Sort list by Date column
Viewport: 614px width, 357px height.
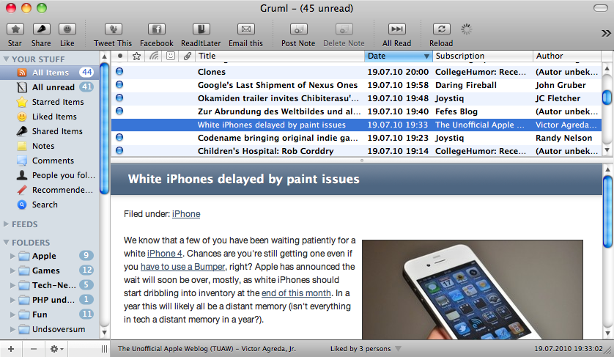tap(399, 56)
